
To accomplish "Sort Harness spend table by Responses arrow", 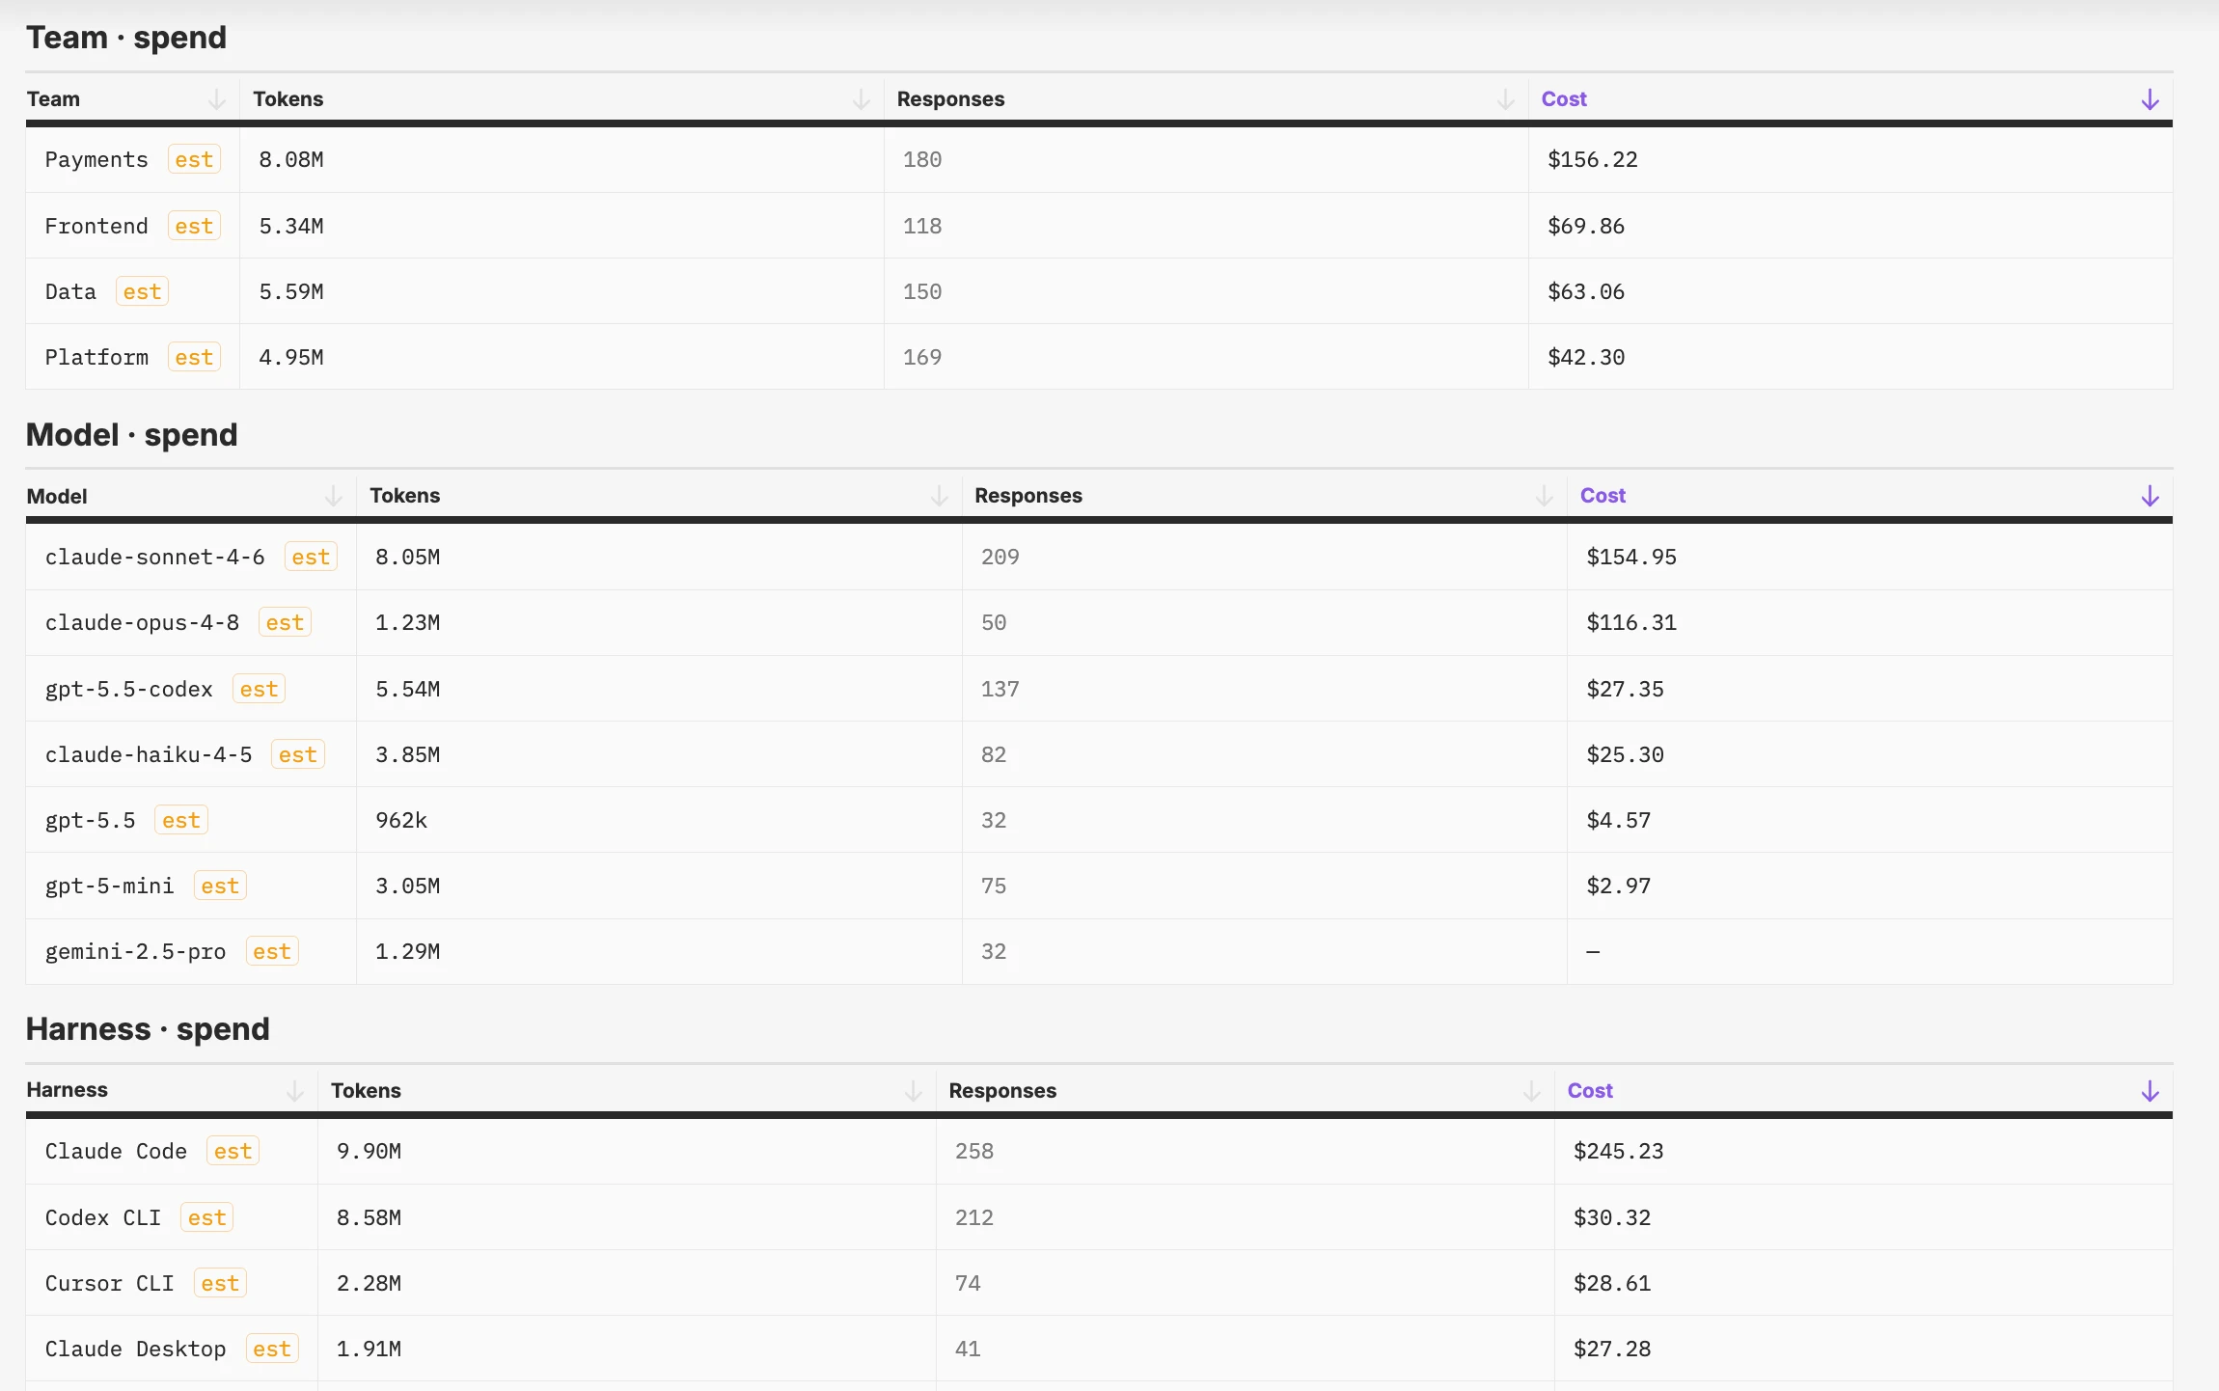I will point(1531,1091).
